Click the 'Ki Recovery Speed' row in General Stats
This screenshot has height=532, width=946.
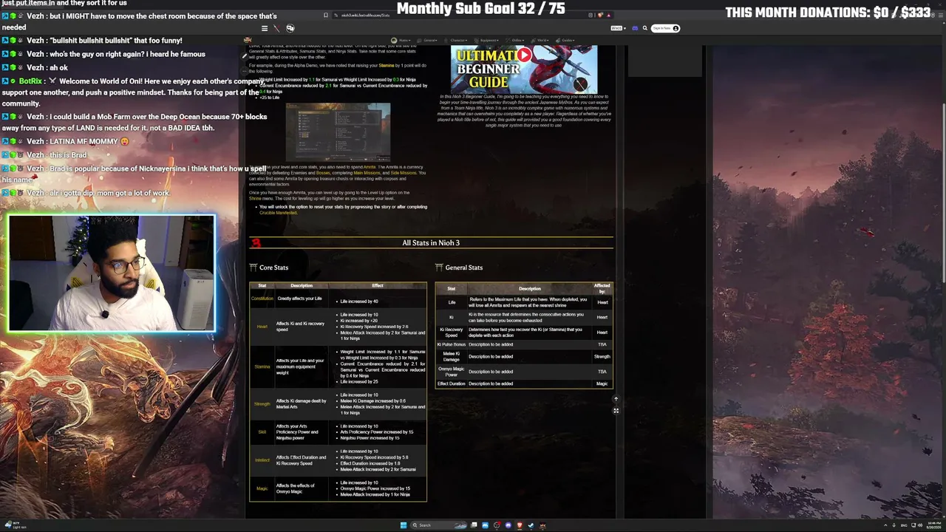524,332
